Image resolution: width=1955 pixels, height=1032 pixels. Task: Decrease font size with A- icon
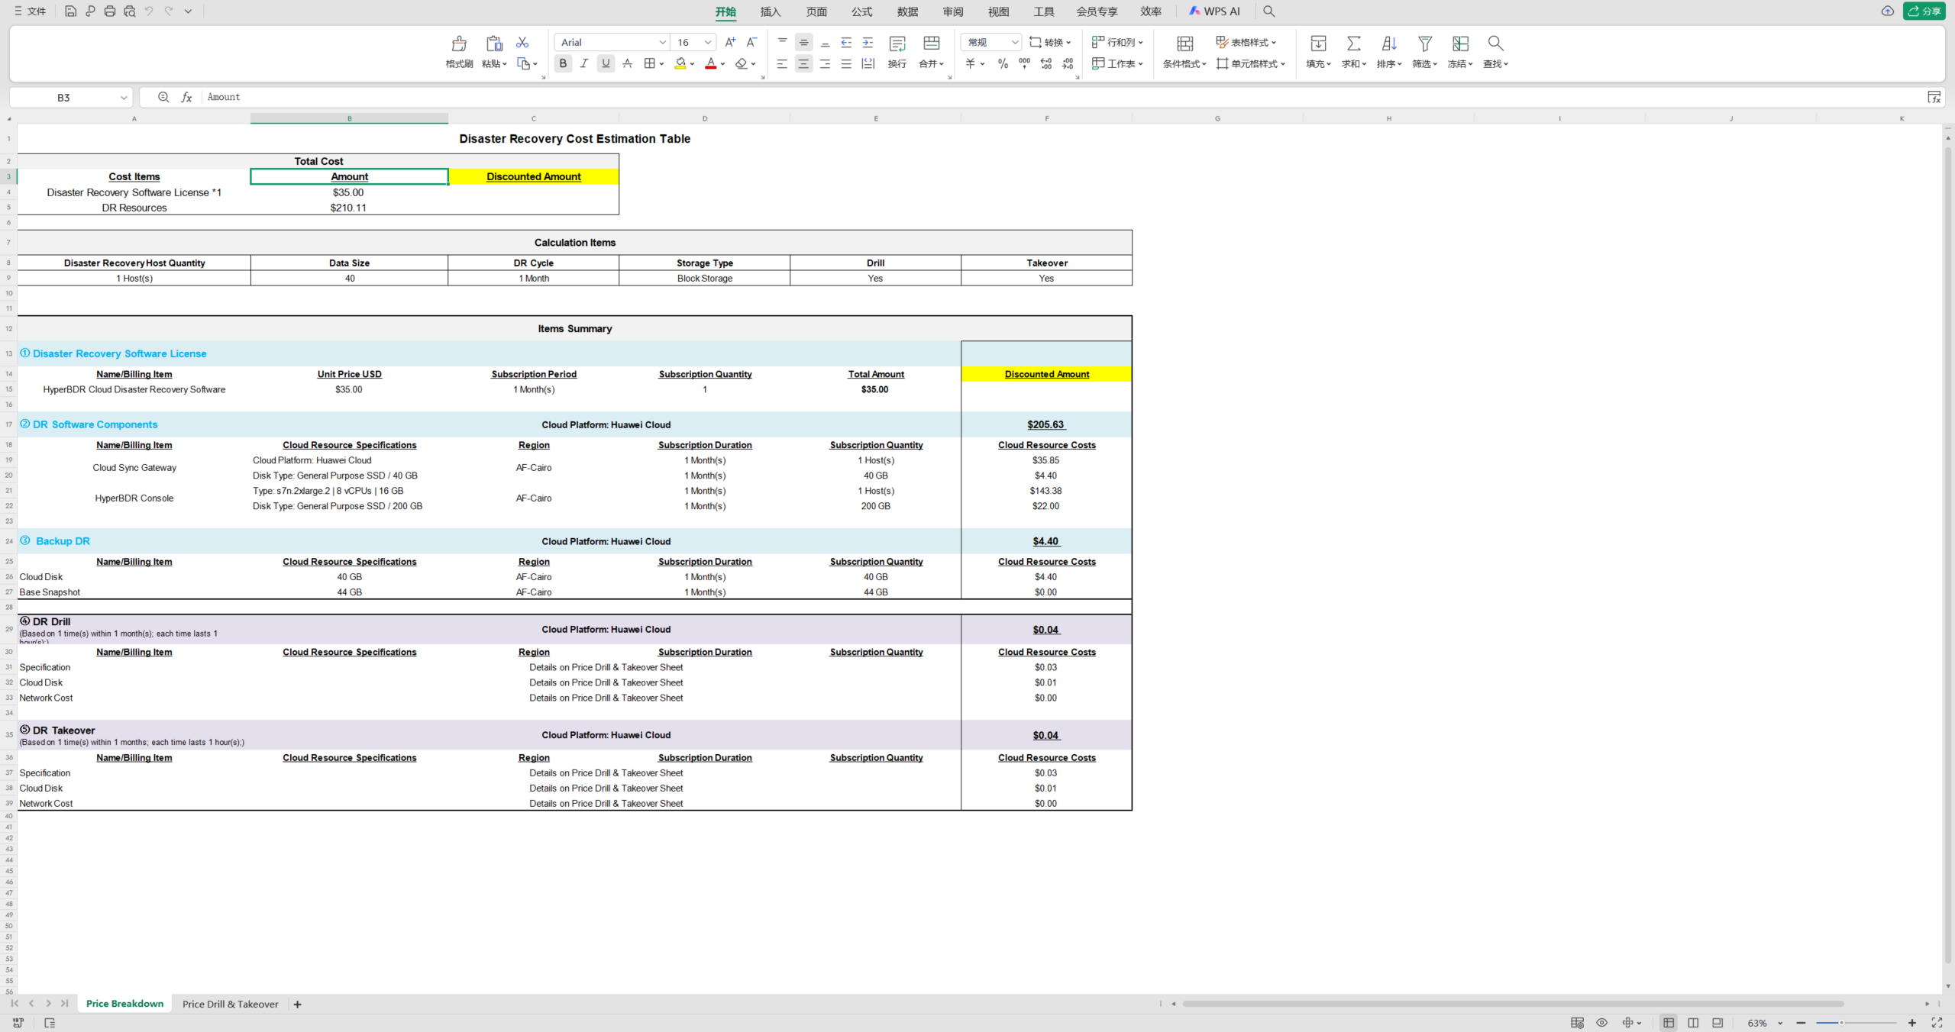[x=751, y=43]
